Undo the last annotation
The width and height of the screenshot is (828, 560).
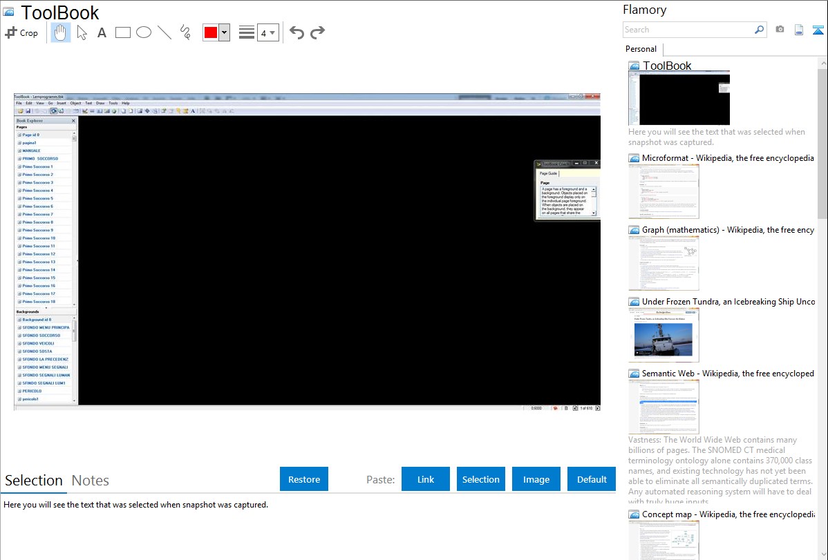297,32
